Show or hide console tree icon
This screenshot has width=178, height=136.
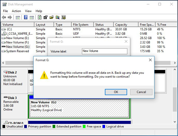(x=18, y=17)
